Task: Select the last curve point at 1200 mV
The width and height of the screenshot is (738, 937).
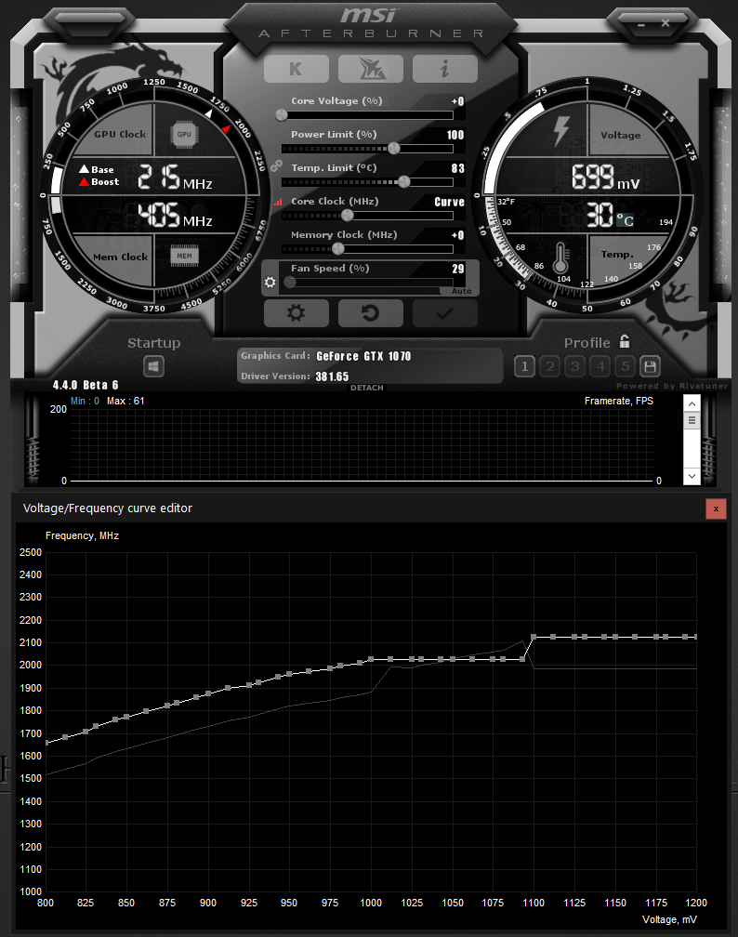Action: tap(695, 637)
